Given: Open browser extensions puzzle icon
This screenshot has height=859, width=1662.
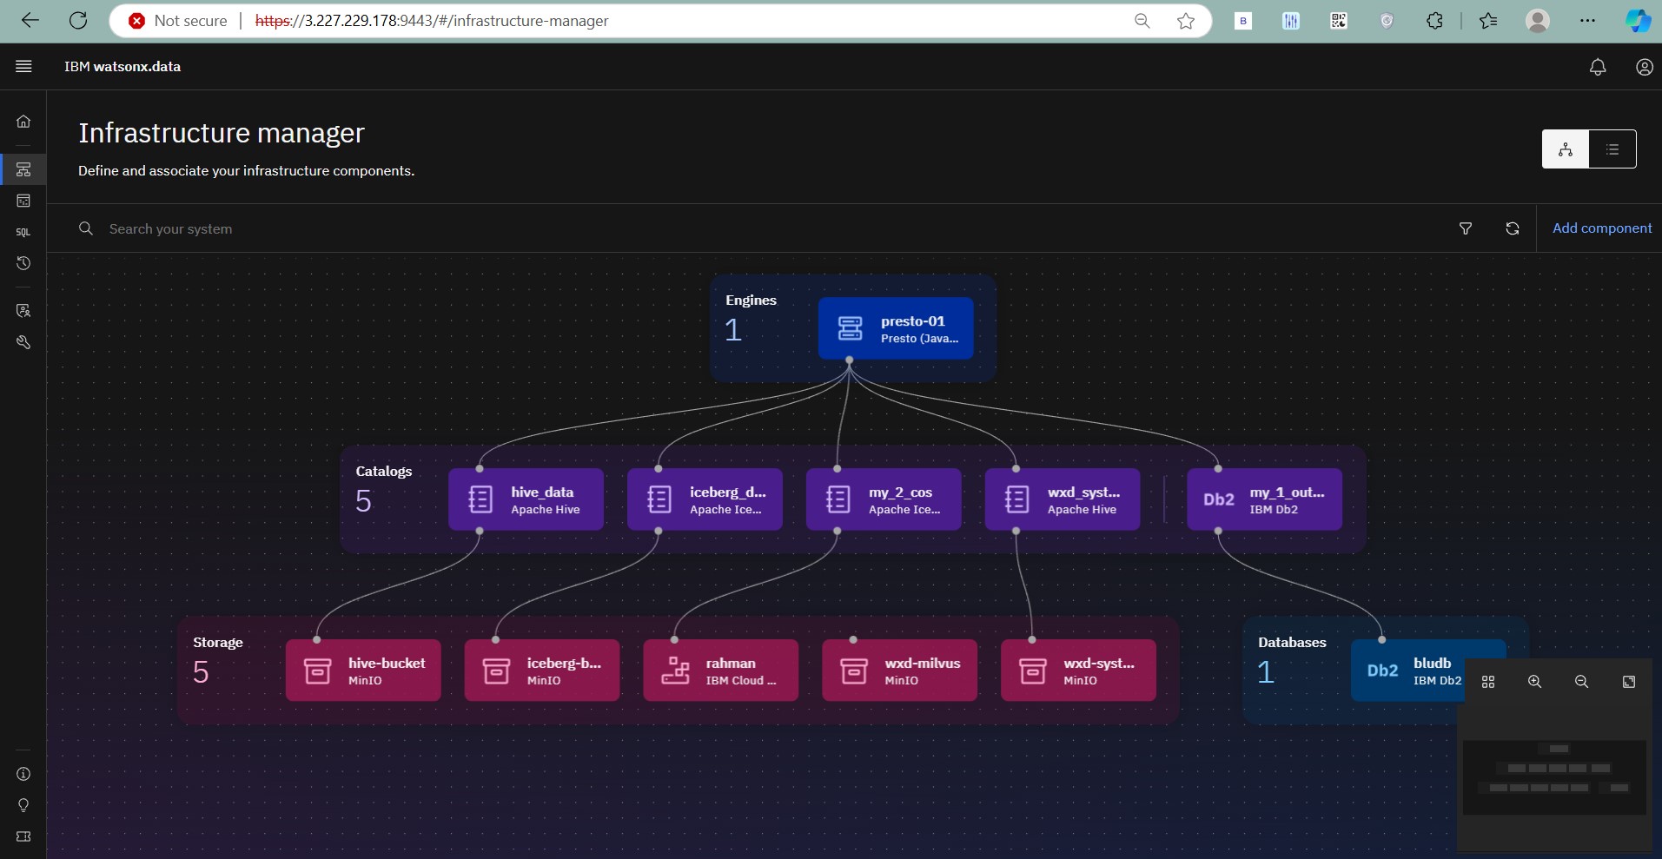Looking at the screenshot, I should tap(1434, 21).
